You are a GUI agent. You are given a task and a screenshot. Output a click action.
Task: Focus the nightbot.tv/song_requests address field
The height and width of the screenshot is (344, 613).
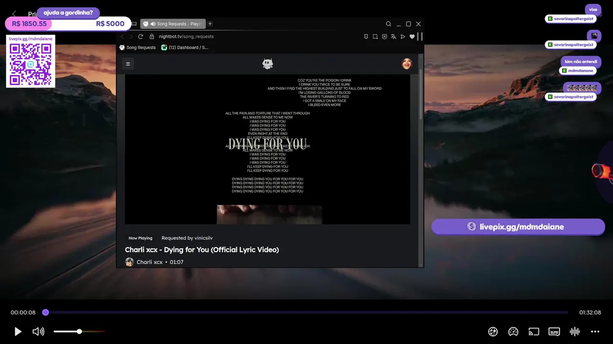186,36
